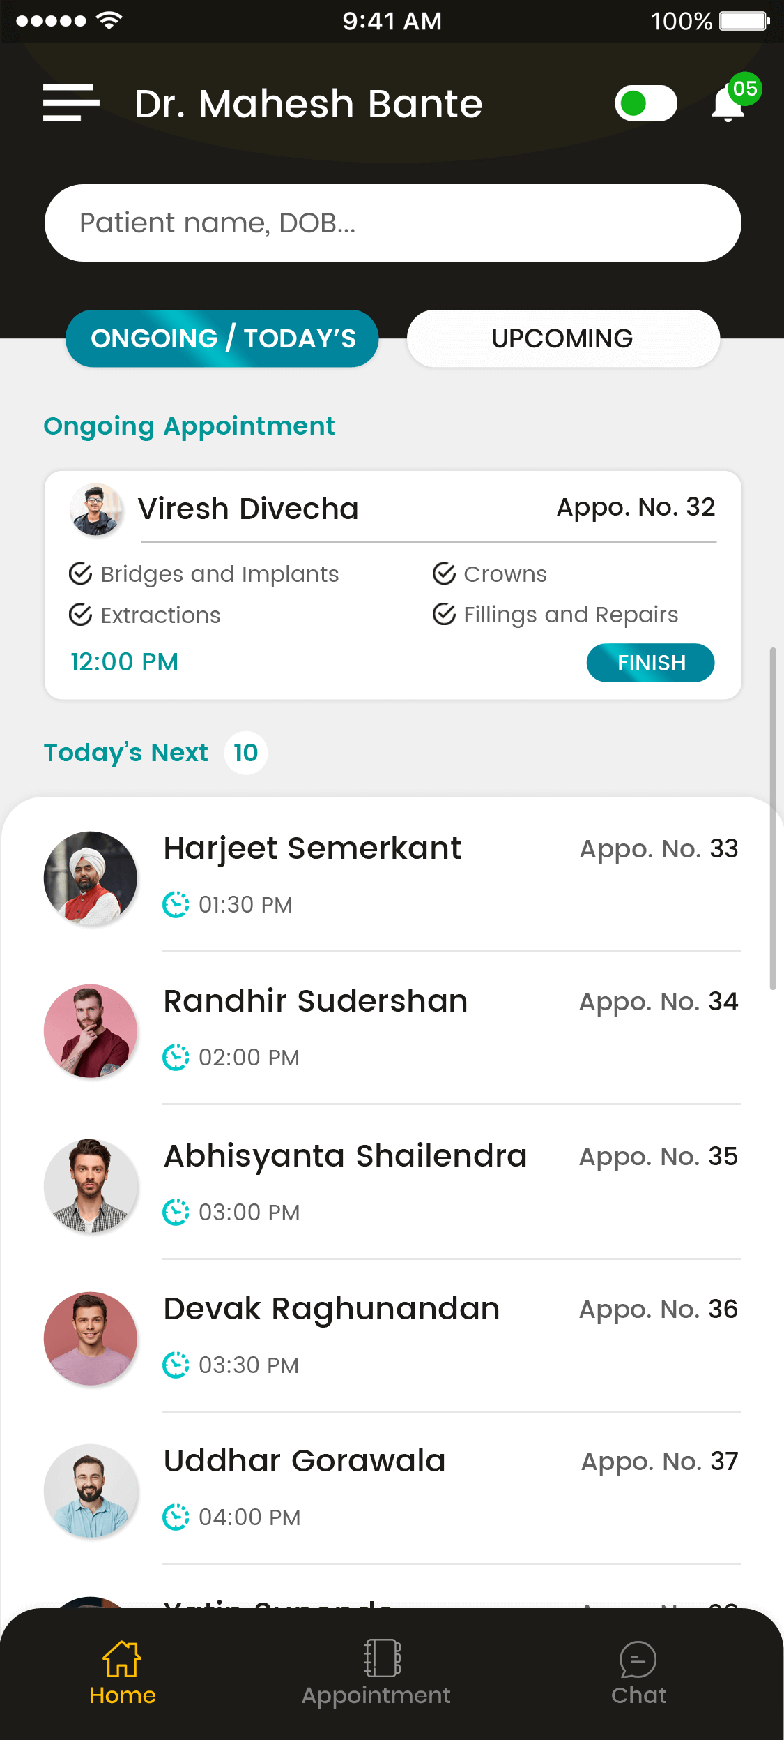Viewport: 784px width, 1740px height.
Task: Toggle the Crowns treatment checkmark
Action: tap(444, 573)
